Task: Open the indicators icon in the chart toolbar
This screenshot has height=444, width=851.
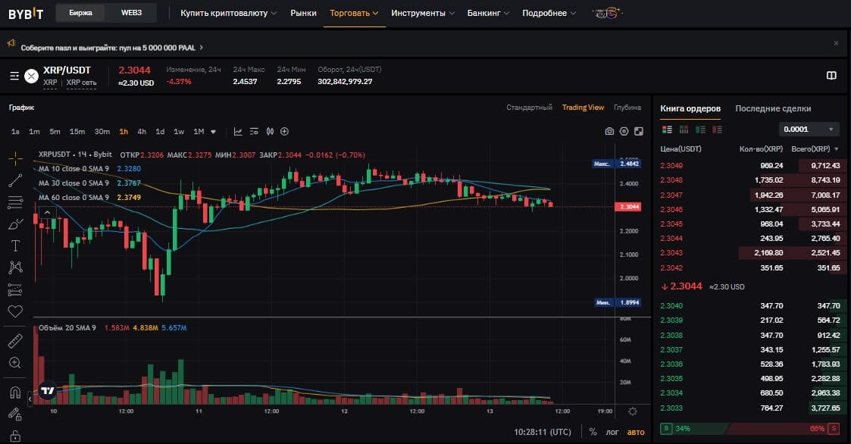Action: pos(238,131)
